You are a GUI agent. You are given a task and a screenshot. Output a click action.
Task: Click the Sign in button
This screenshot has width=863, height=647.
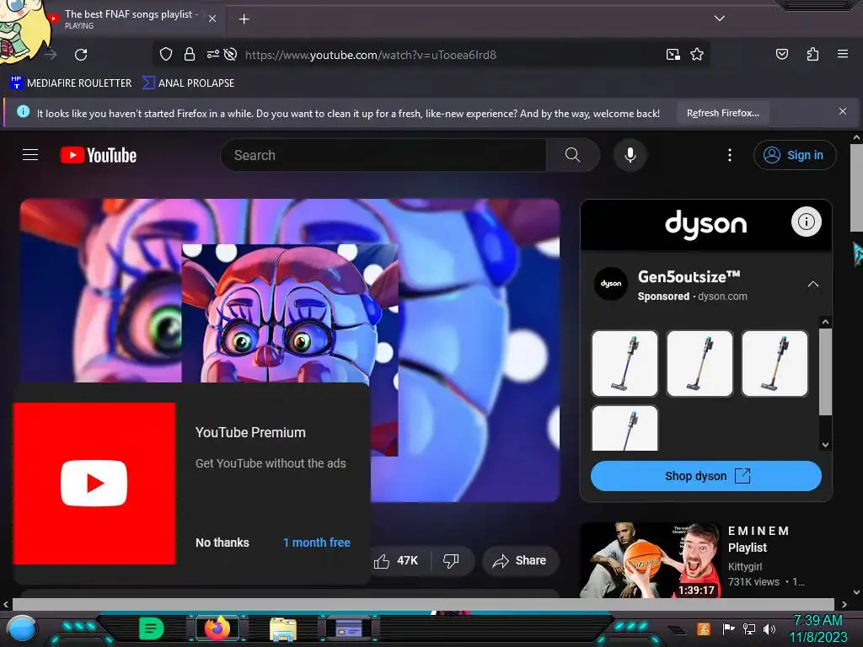coord(794,155)
